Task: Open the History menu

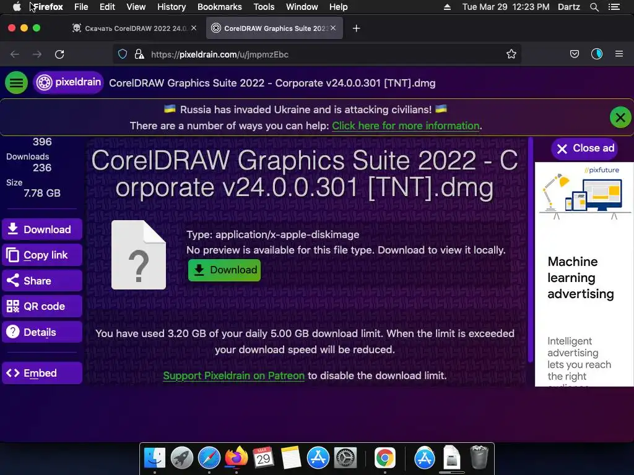Action: tap(172, 7)
